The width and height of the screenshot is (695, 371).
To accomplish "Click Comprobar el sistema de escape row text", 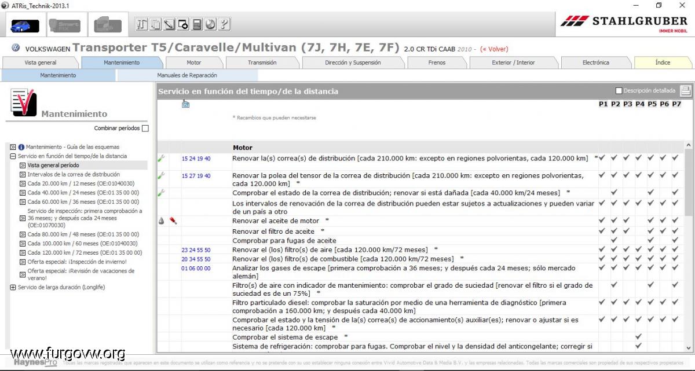I will coord(285,337).
